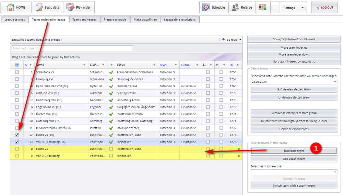Image resolution: width=343 pixels, height=195 pixels.
Task: Open the Make playoff tree tab
Action: tap(145, 19)
